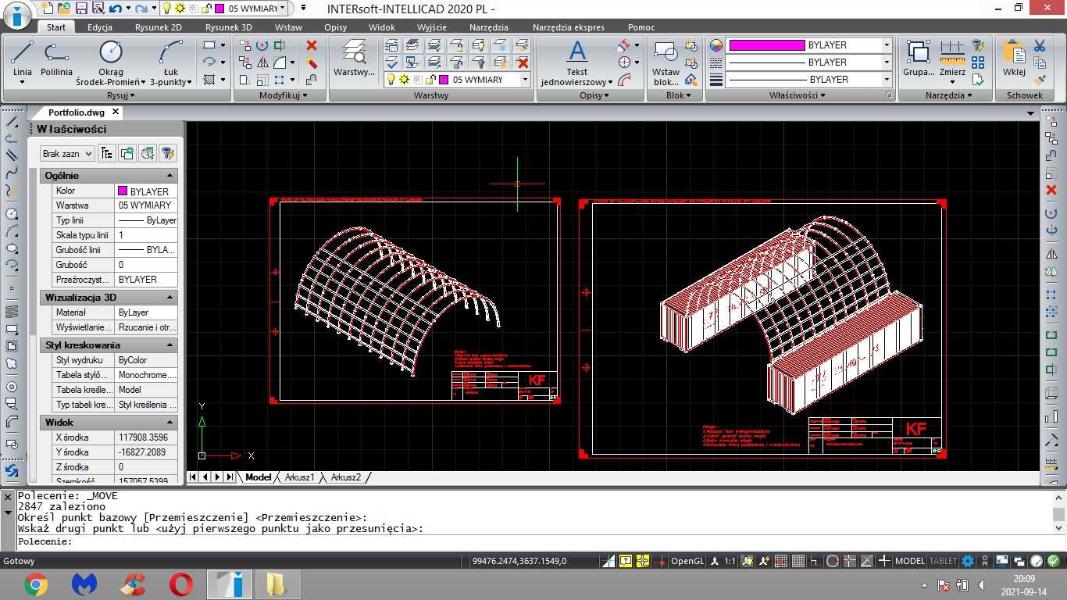Select the Polilinia polyline tool
This screenshot has height=600, width=1067.
56,61
